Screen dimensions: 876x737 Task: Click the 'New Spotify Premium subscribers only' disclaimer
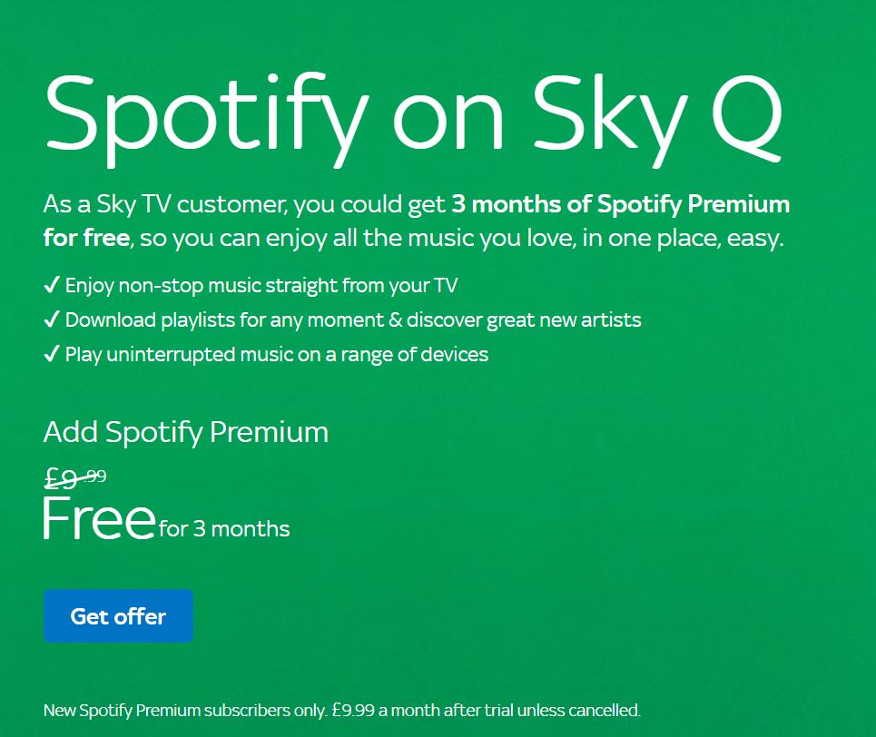185,710
